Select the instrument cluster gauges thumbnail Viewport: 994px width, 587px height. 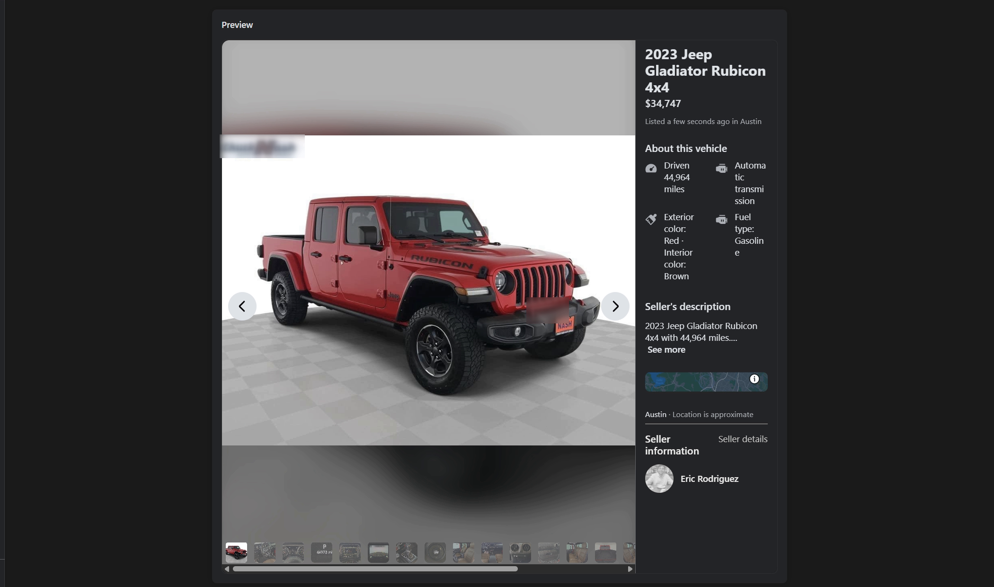293,553
